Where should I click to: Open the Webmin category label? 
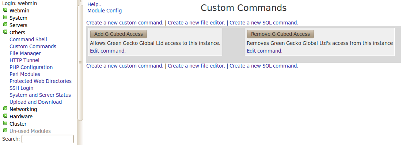pyautogui.click(x=19, y=11)
